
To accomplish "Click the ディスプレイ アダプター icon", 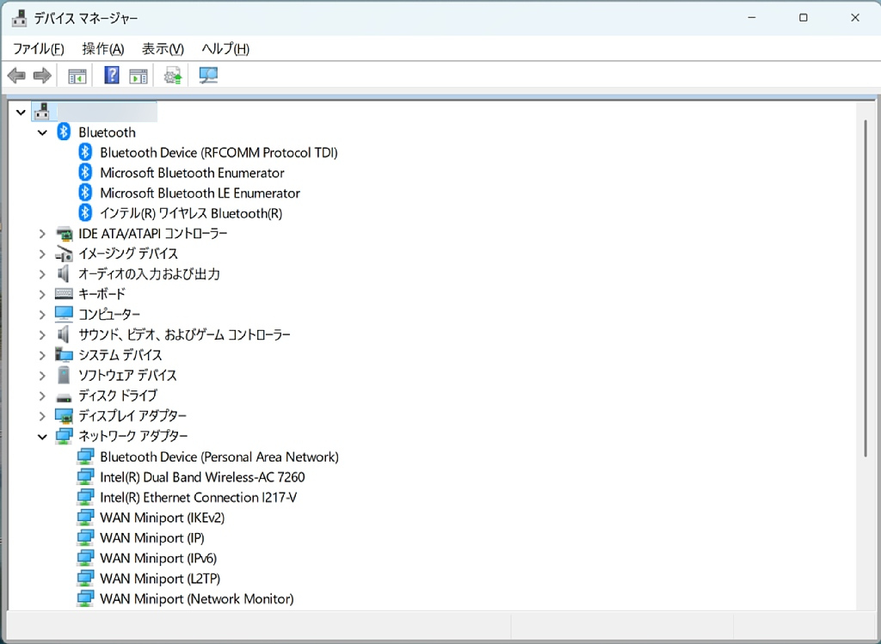I will point(64,415).
